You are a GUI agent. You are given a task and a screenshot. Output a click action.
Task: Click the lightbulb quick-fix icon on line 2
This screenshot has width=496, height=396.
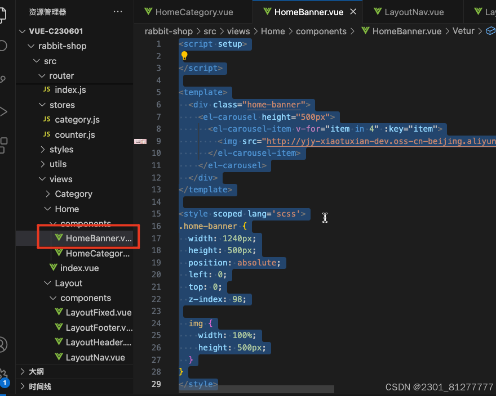pos(184,56)
